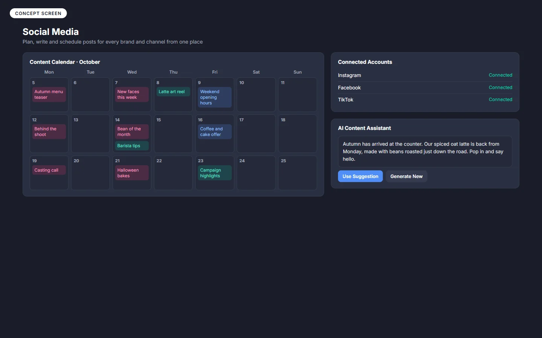Image resolution: width=542 pixels, height=338 pixels.
Task: Open the Halloween bakes post
Action: 132,173
